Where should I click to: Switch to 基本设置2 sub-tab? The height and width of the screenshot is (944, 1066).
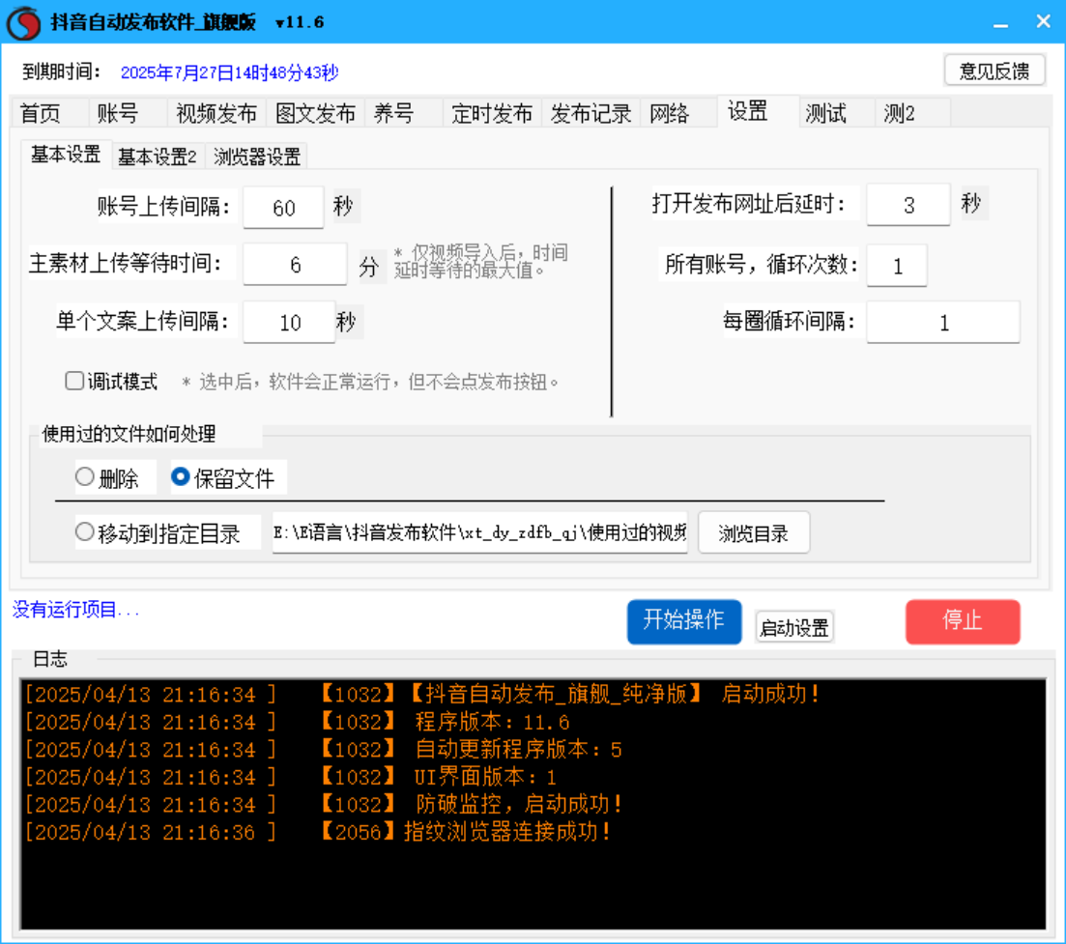pyautogui.click(x=157, y=157)
